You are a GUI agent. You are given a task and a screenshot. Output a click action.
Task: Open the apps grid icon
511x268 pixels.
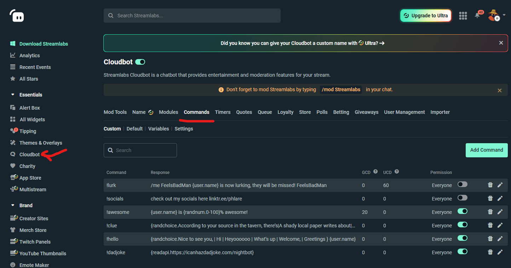(463, 16)
